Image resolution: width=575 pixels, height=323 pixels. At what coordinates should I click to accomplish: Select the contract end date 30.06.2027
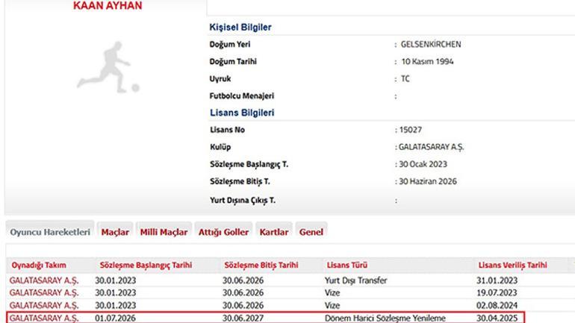(x=243, y=318)
